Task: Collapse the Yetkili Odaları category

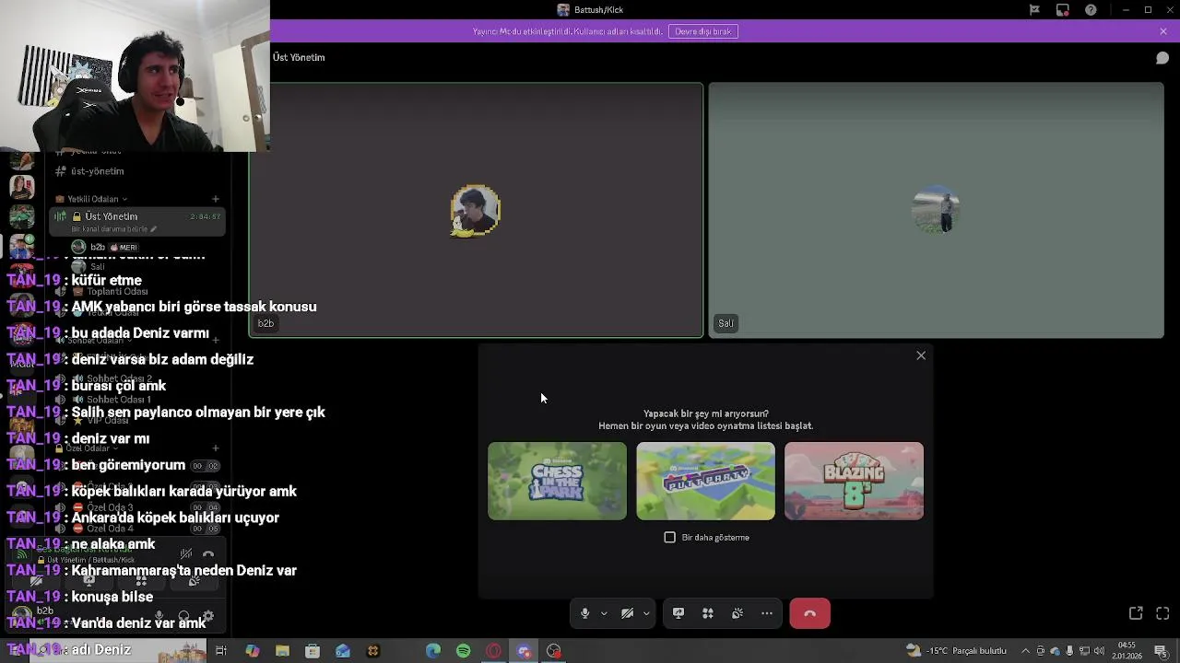Action: (92, 199)
